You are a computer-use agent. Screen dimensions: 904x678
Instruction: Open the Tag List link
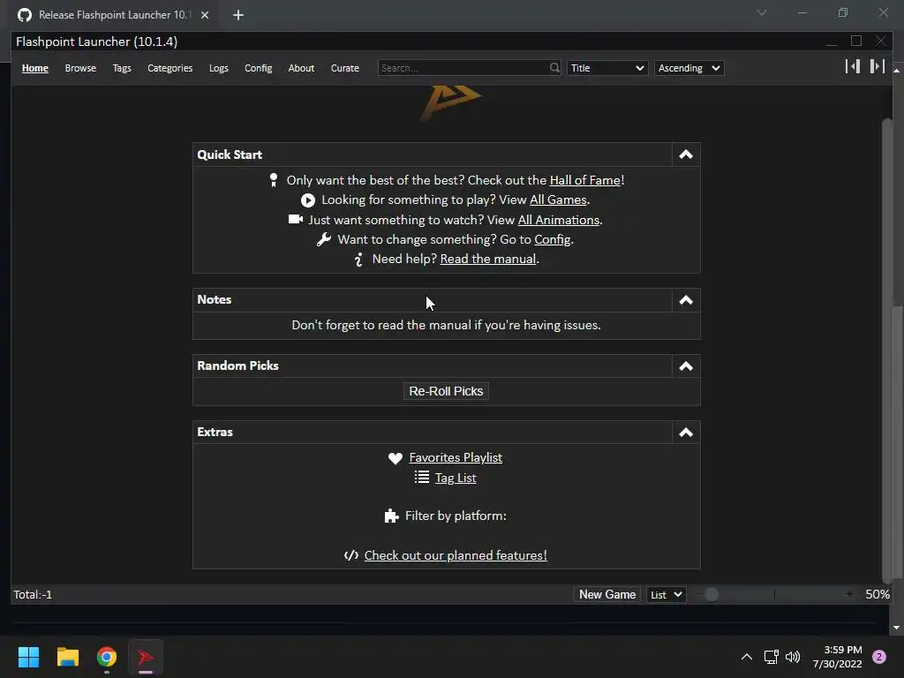pyautogui.click(x=456, y=478)
